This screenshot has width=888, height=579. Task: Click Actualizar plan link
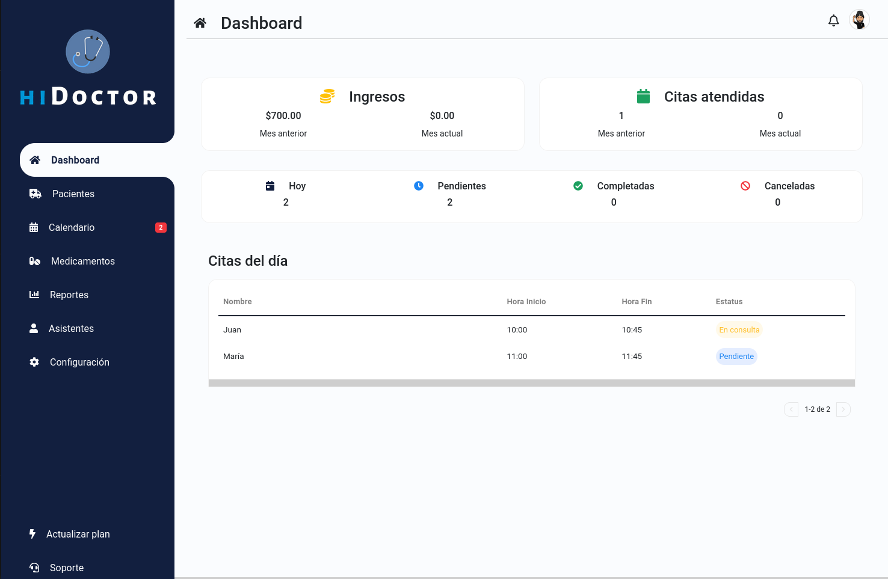point(78,534)
